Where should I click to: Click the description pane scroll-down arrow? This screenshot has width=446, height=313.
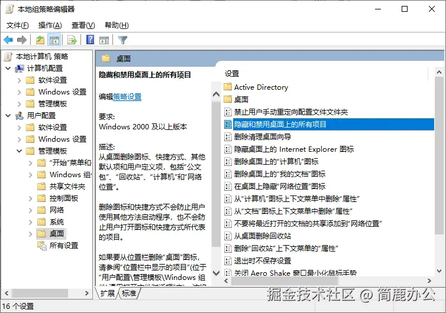click(216, 273)
